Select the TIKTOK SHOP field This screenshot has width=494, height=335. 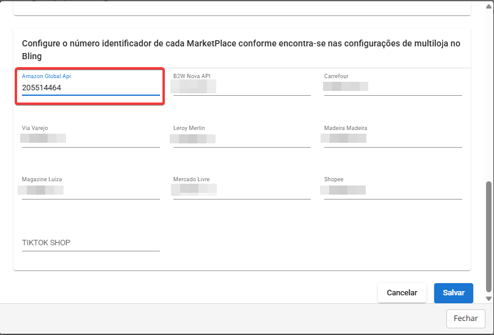91,243
